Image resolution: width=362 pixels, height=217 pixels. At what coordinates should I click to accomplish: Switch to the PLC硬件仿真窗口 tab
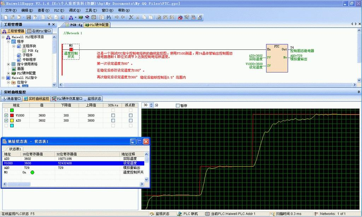pyautogui.click(x=67, y=99)
